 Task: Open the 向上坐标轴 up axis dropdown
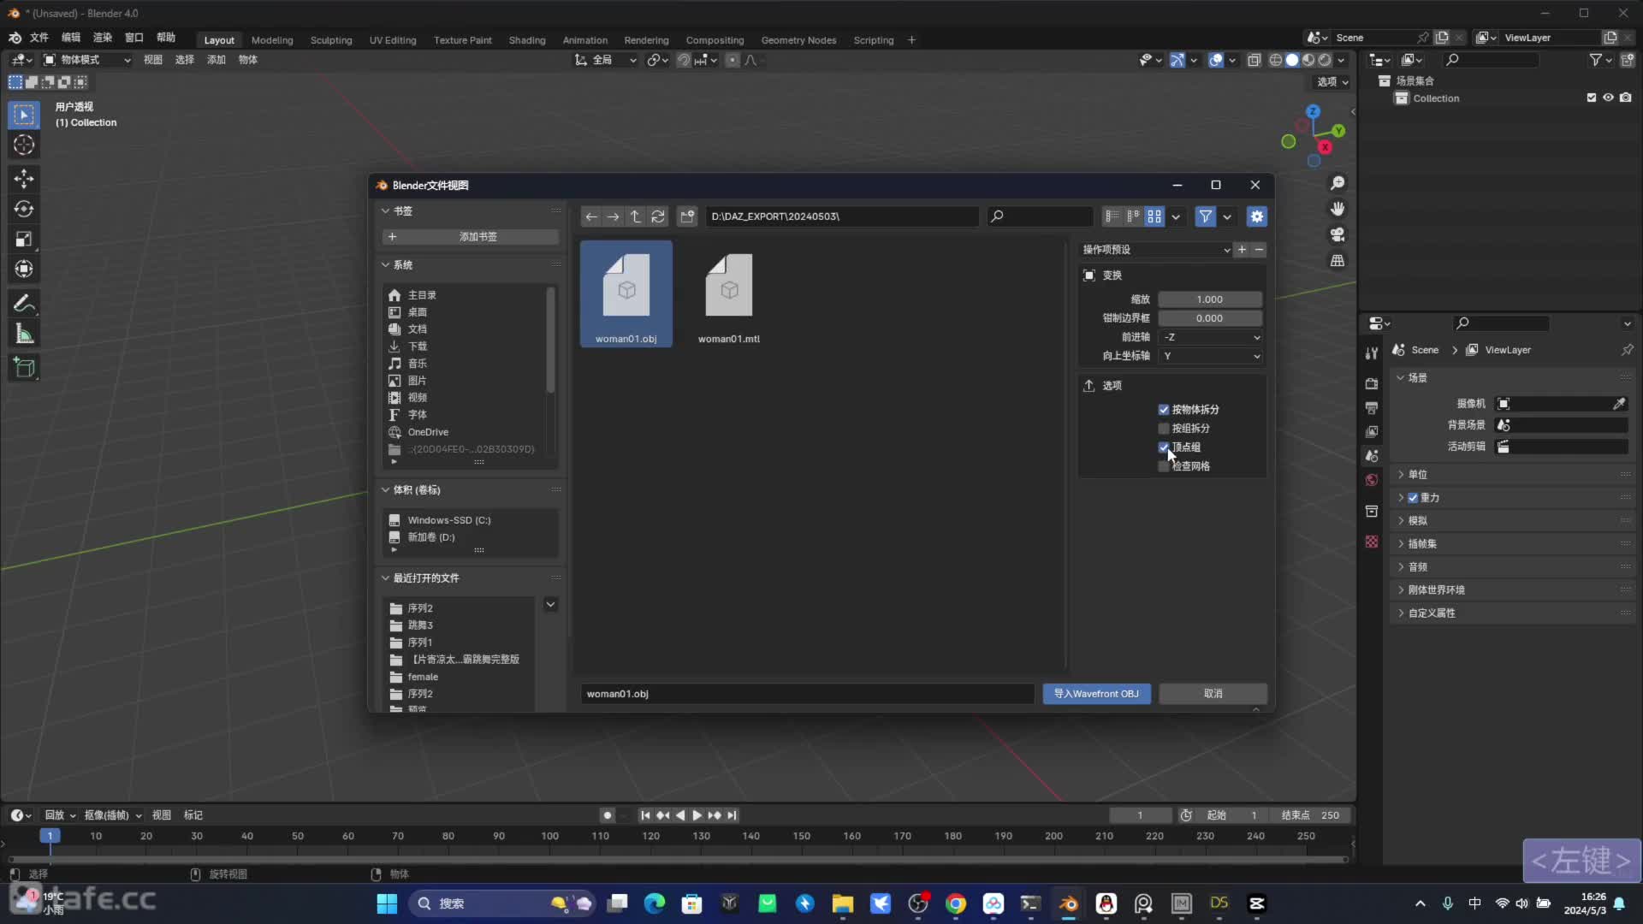1210,356
